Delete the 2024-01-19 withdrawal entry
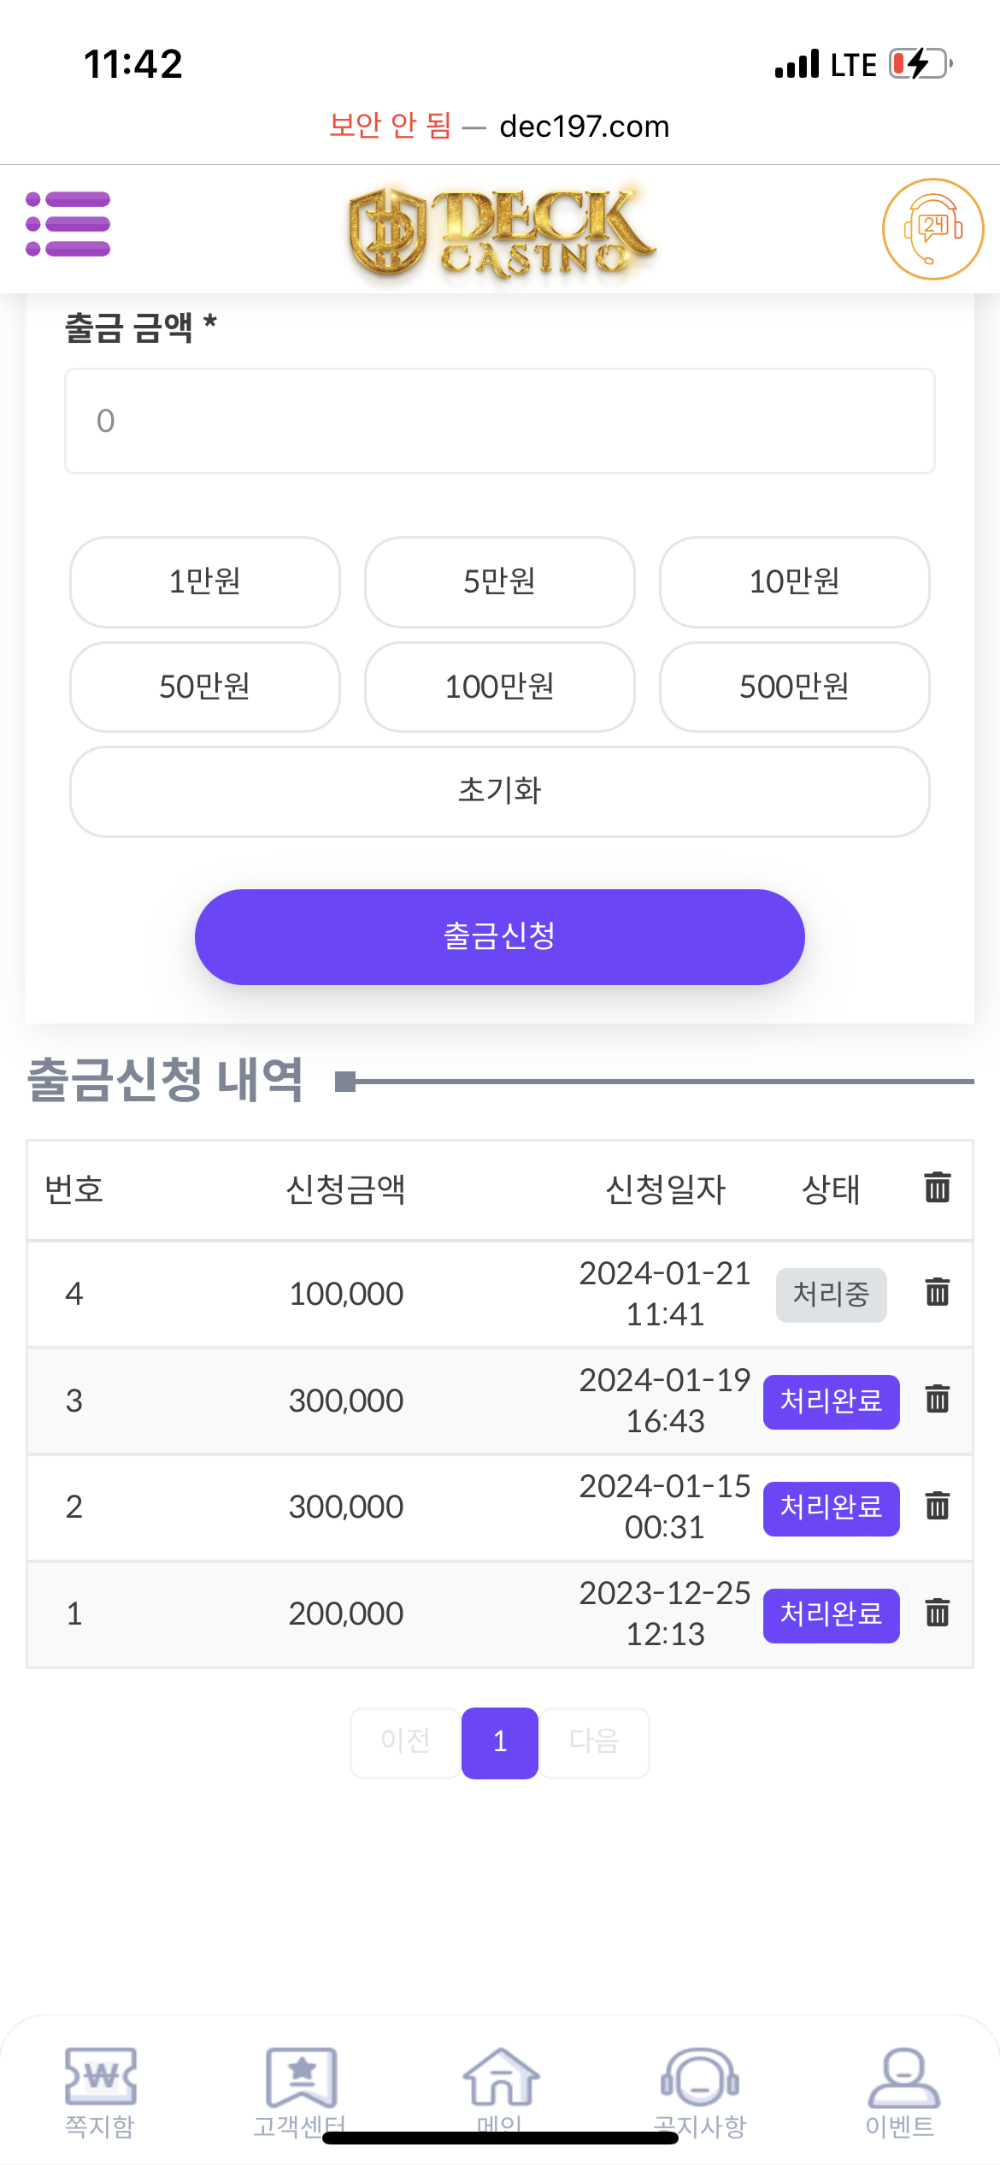This screenshot has width=1000, height=2165. (x=937, y=1399)
